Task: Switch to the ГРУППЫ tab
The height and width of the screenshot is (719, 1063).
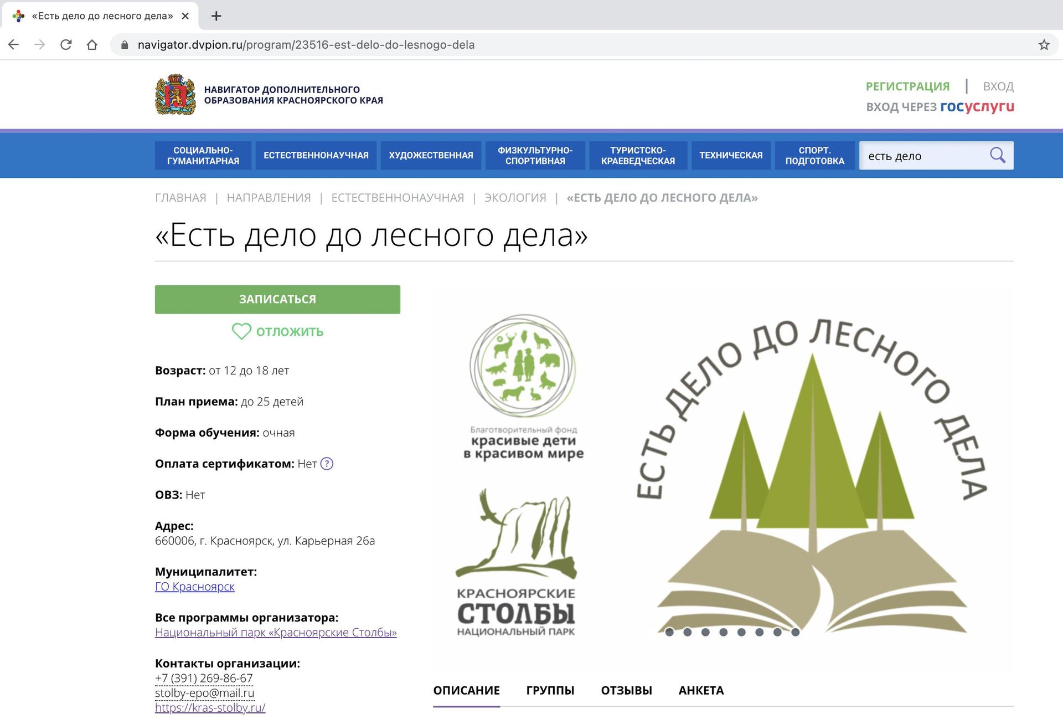Action: 550,690
